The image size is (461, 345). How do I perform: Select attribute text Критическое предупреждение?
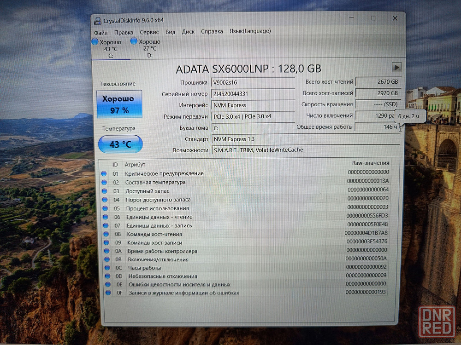[x=164, y=173]
